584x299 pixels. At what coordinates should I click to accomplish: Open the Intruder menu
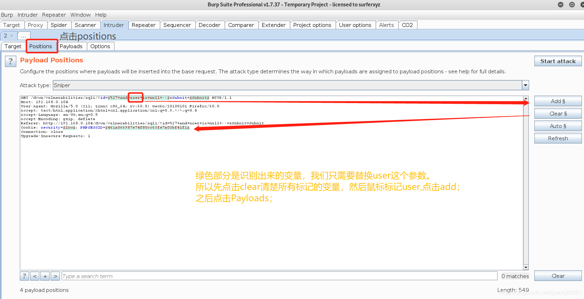pos(28,15)
